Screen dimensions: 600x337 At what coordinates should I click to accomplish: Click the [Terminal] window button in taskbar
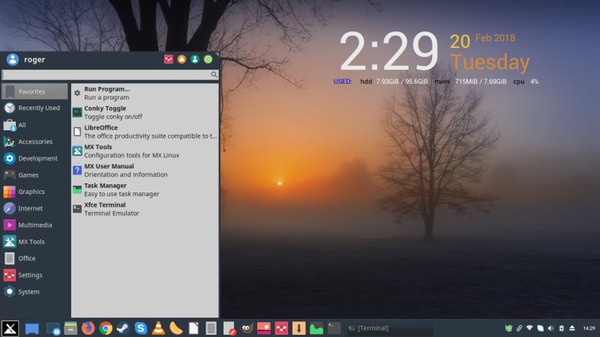pos(390,328)
